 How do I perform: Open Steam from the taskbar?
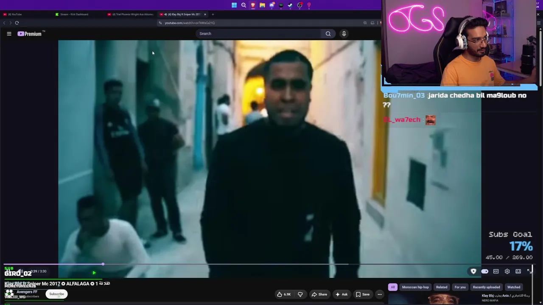tap(290, 5)
